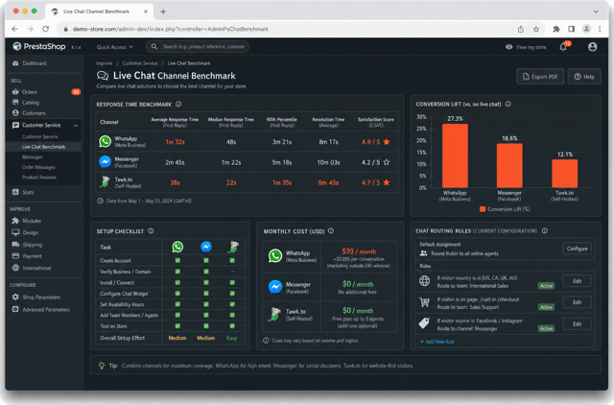Edit the visitor country routing rule
614x405 pixels.
click(577, 281)
